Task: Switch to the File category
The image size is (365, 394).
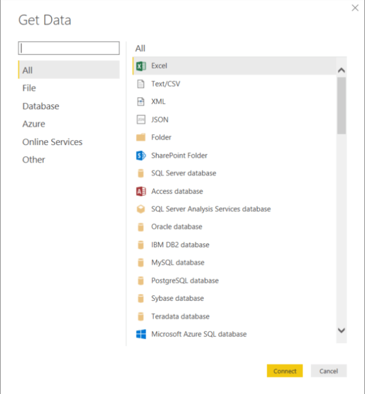Action: (29, 88)
